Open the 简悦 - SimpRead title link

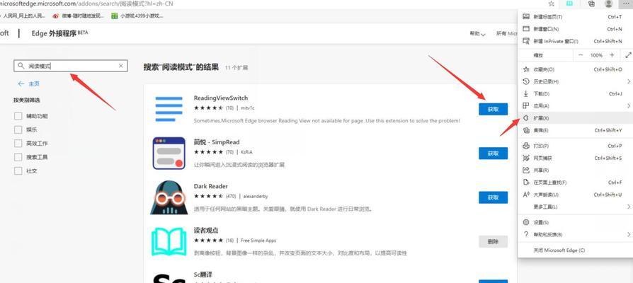[217, 142]
